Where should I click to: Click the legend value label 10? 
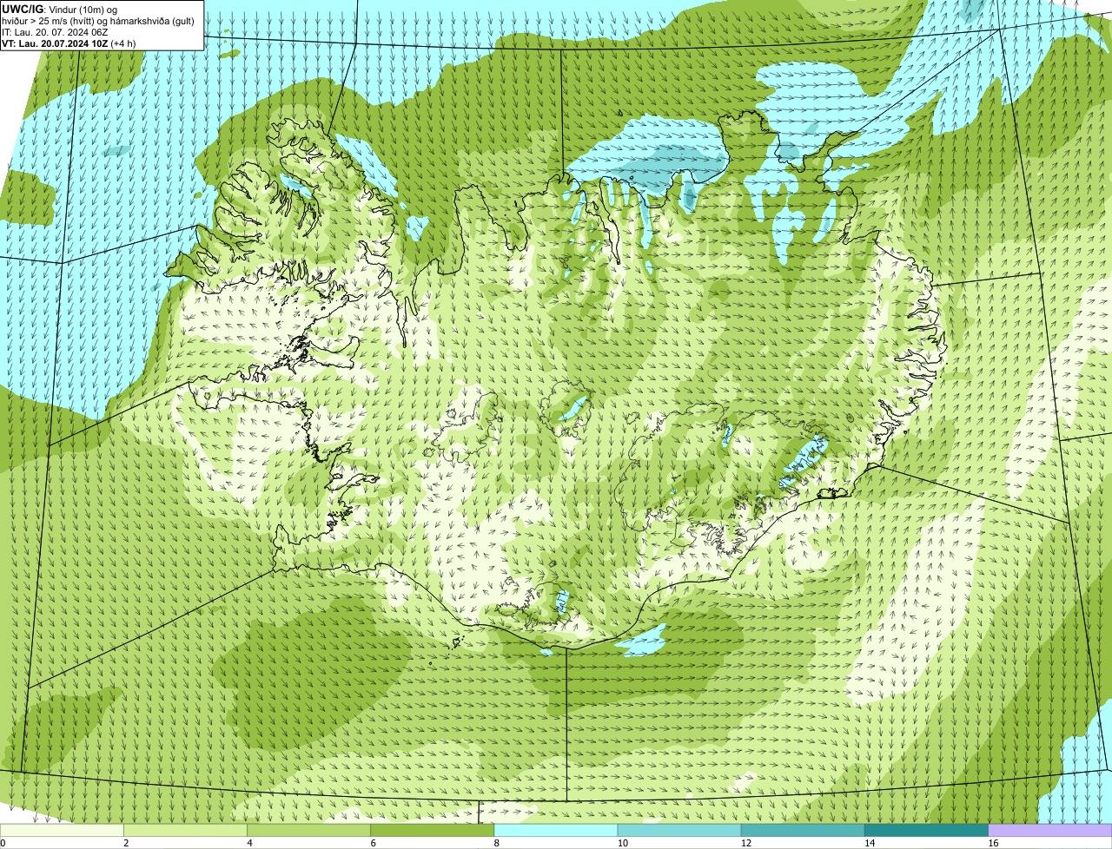(x=622, y=843)
